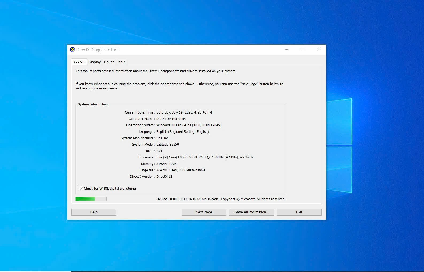Click the computer name DESKTOP-N0R0IMS
This screenshot has width=424, height=272.
171,119
